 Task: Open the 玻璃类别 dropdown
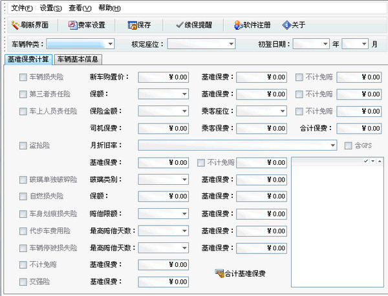point(184,180)
